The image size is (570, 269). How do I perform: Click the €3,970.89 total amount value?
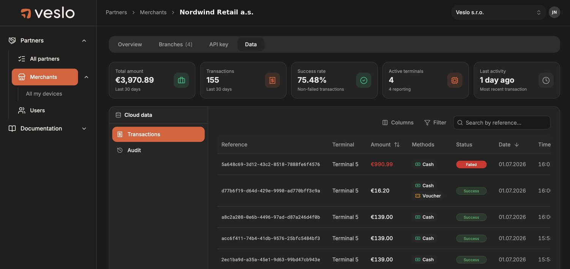(135, 80)
